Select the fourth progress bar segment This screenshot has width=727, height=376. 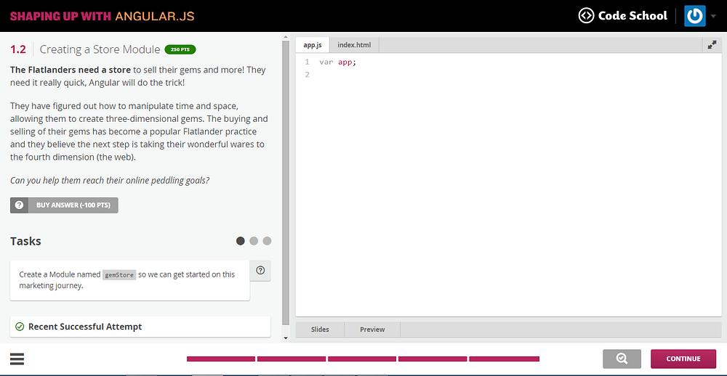click(x=433, y=359)
